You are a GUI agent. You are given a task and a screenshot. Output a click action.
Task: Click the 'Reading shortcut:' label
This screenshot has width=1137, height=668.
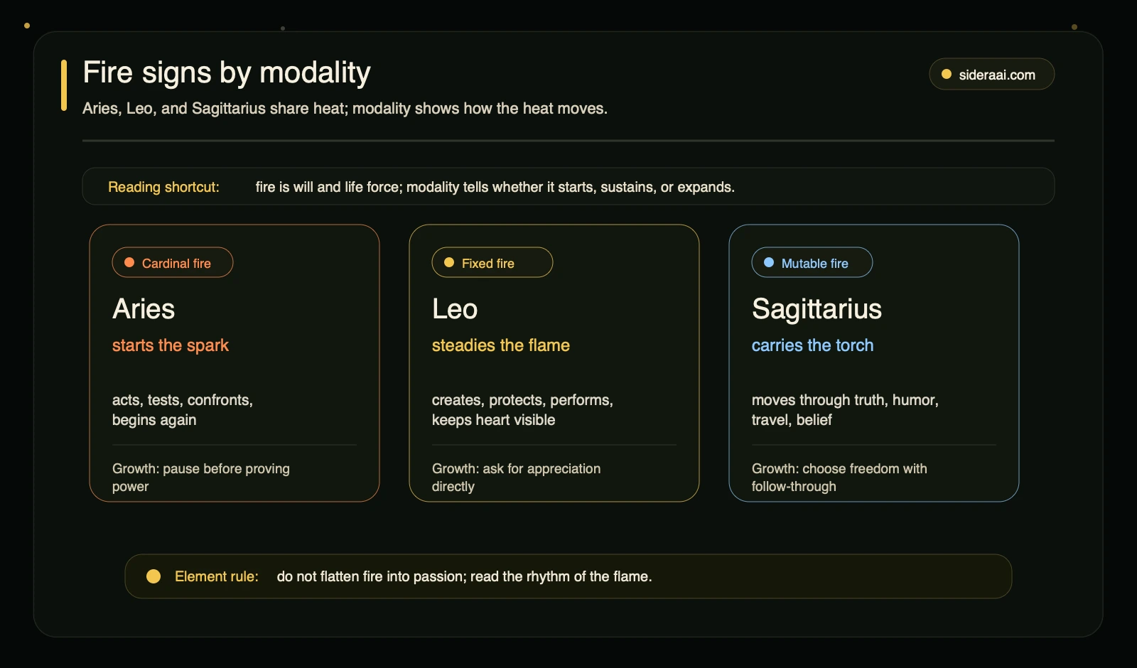point(163,187)
